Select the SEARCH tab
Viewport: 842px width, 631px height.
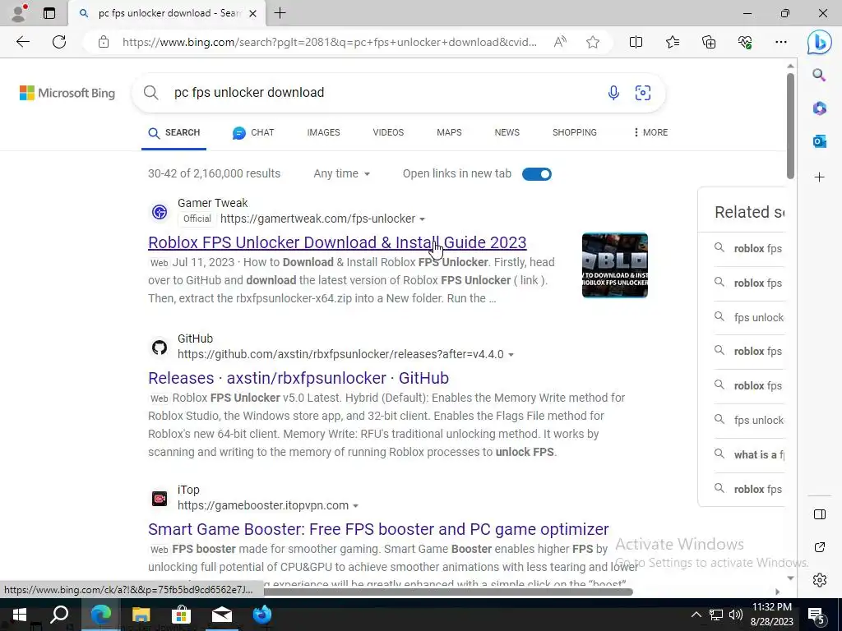pos(174,132)
